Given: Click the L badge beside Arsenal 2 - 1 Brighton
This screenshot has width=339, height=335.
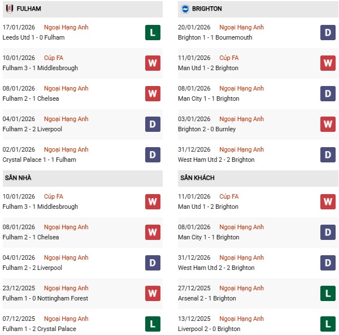Looking at the screenshot, I should coord(328,293).
